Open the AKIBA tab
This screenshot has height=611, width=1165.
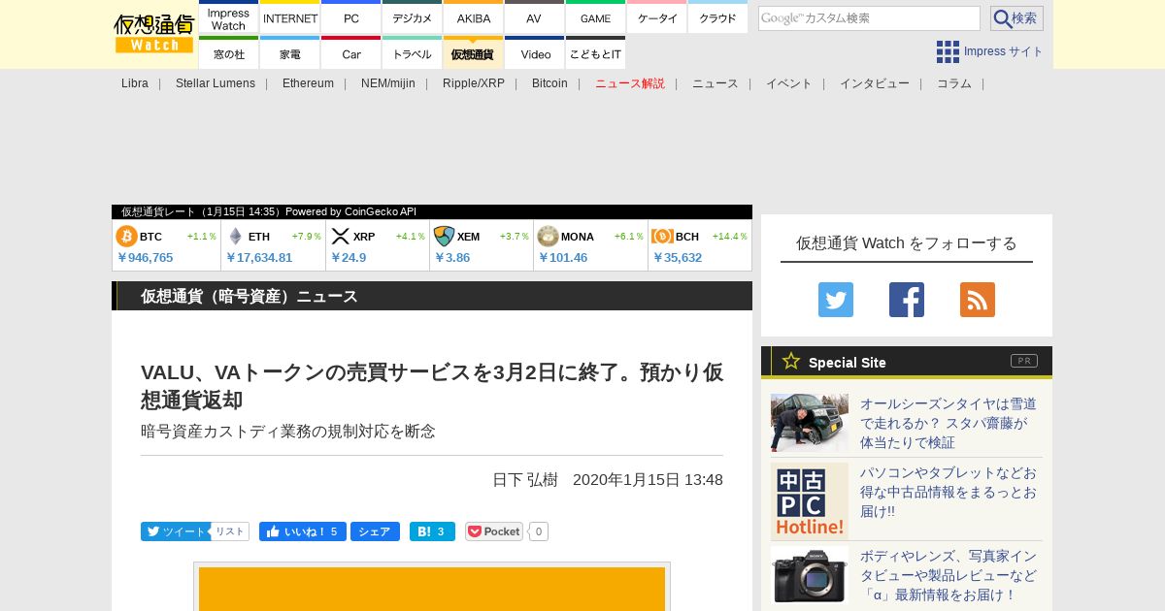coord(474,17)
